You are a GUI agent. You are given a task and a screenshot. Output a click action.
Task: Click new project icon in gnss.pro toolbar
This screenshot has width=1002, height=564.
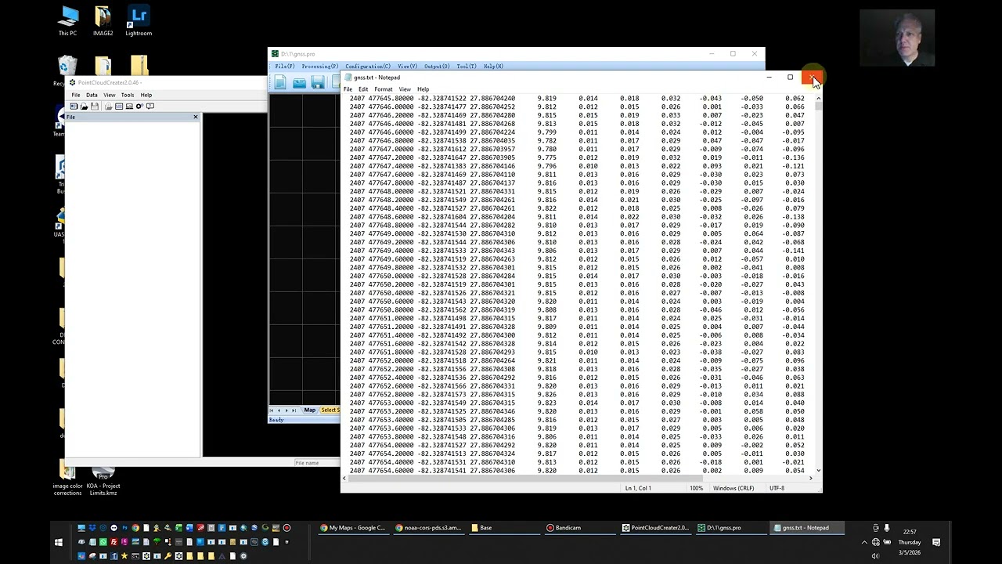coord(280,83)
